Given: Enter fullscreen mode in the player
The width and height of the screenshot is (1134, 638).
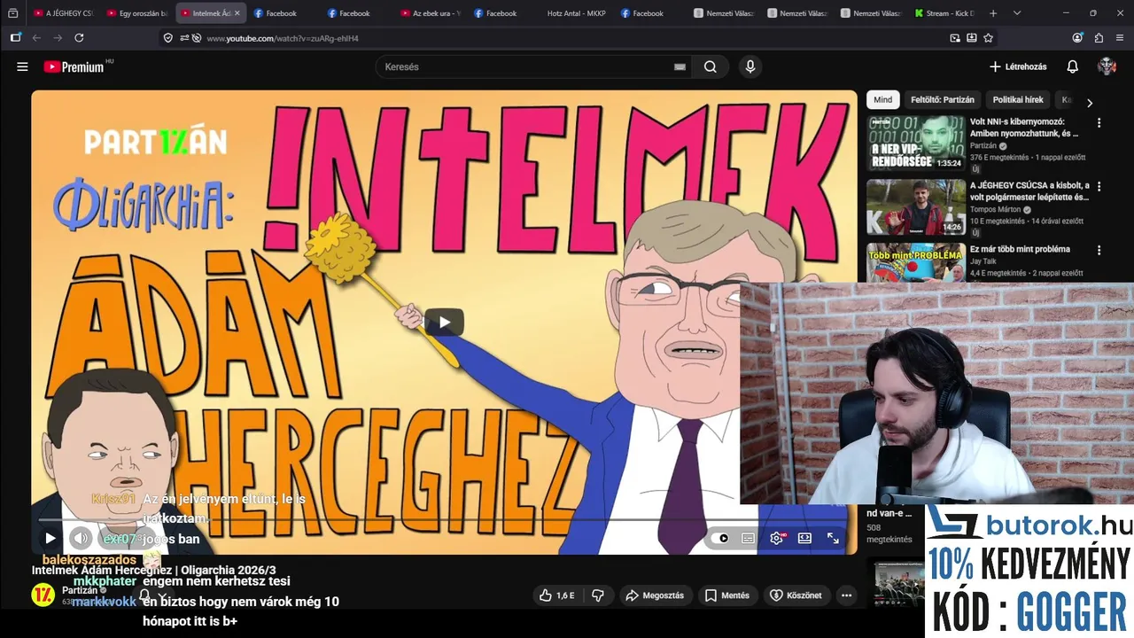Looking at the screenshot, I should 833,538.
